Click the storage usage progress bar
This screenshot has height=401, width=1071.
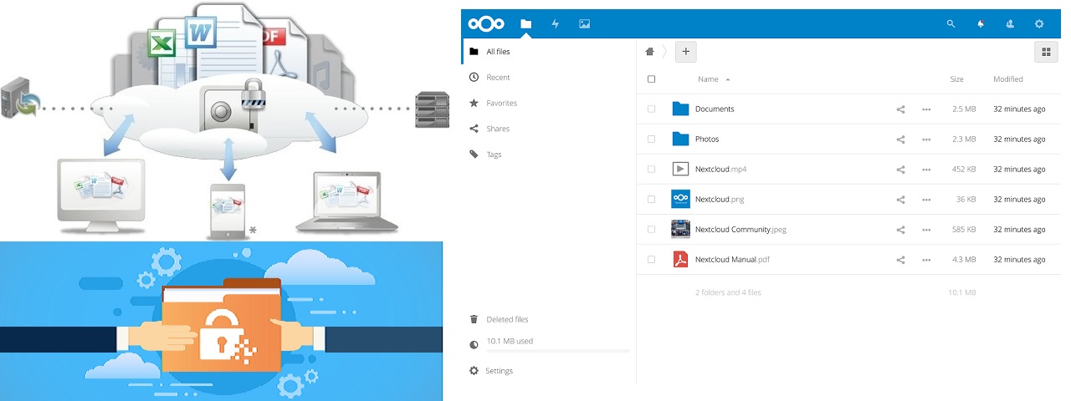pos(548,351)
